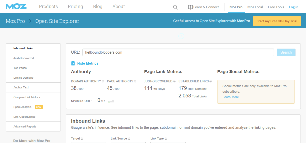This screenshot has height=143, width=306.
Task: Click the breadcrumb chevron after Moz Pro
Action: [30, 21]
